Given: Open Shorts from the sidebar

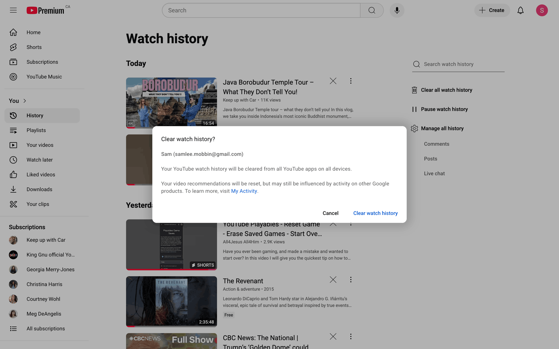Looking at the screenshot, I should tap(42, 47).
